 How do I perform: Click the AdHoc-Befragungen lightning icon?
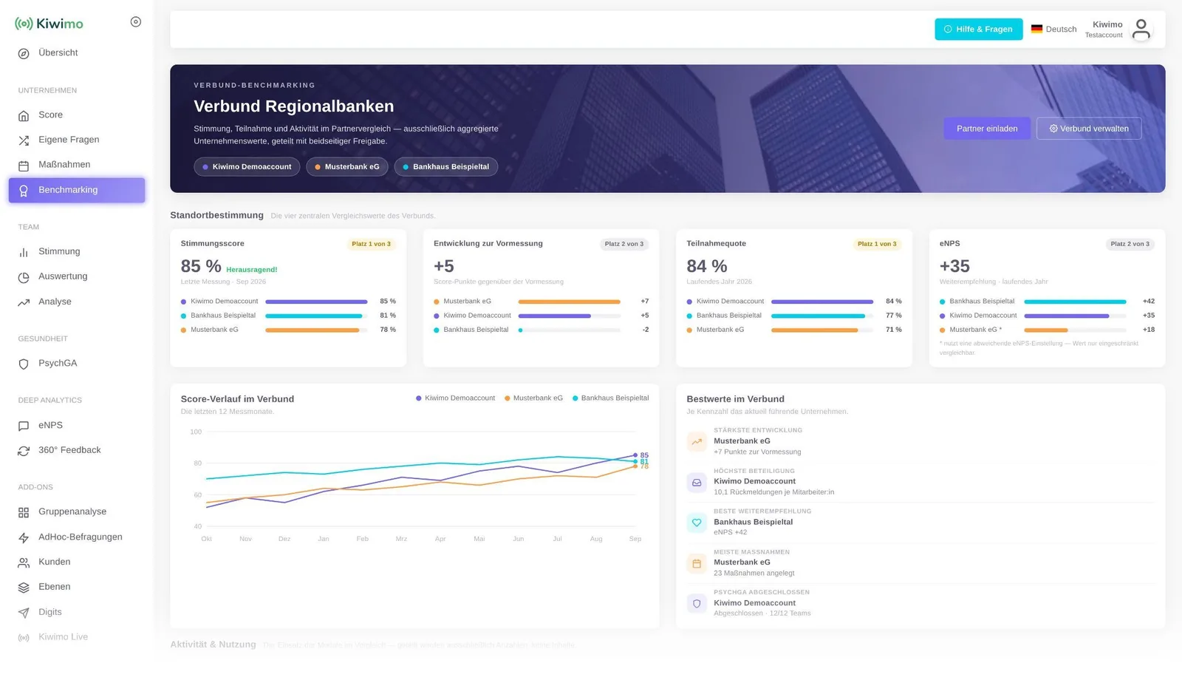pos(24,537)
